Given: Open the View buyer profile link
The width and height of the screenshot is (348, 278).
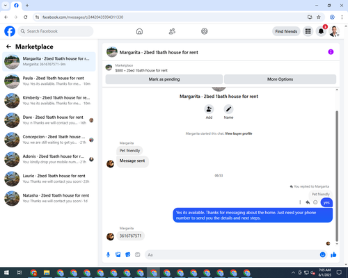Looking at the screenshot, I should 239,133.
